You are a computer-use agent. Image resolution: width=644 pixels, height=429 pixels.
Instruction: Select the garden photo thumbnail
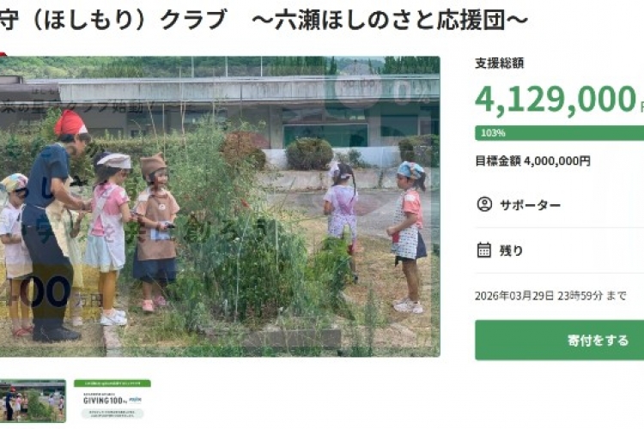[33, 401]
